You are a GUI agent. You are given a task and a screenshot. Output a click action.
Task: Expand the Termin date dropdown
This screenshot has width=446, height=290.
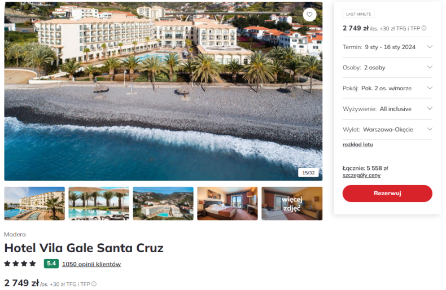[x=387, y=47]
